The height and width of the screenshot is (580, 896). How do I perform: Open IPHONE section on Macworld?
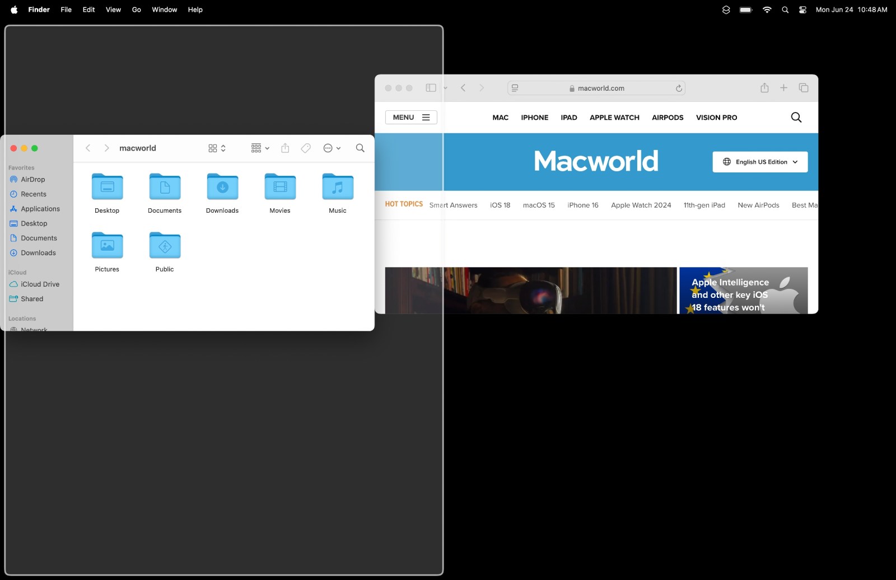click(x=535, y=118)
